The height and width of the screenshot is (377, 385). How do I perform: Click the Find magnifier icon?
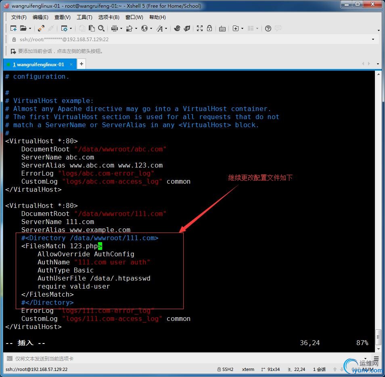point(101,28)
